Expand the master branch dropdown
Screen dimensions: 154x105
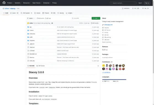[31, 18]
